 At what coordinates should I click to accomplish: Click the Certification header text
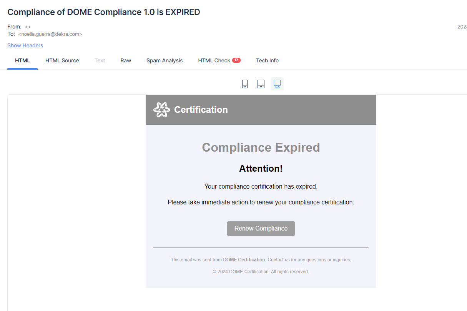tap(201, 110)
